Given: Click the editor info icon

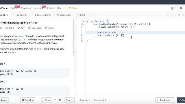Looking at the screenshot, I should [168, 15].
